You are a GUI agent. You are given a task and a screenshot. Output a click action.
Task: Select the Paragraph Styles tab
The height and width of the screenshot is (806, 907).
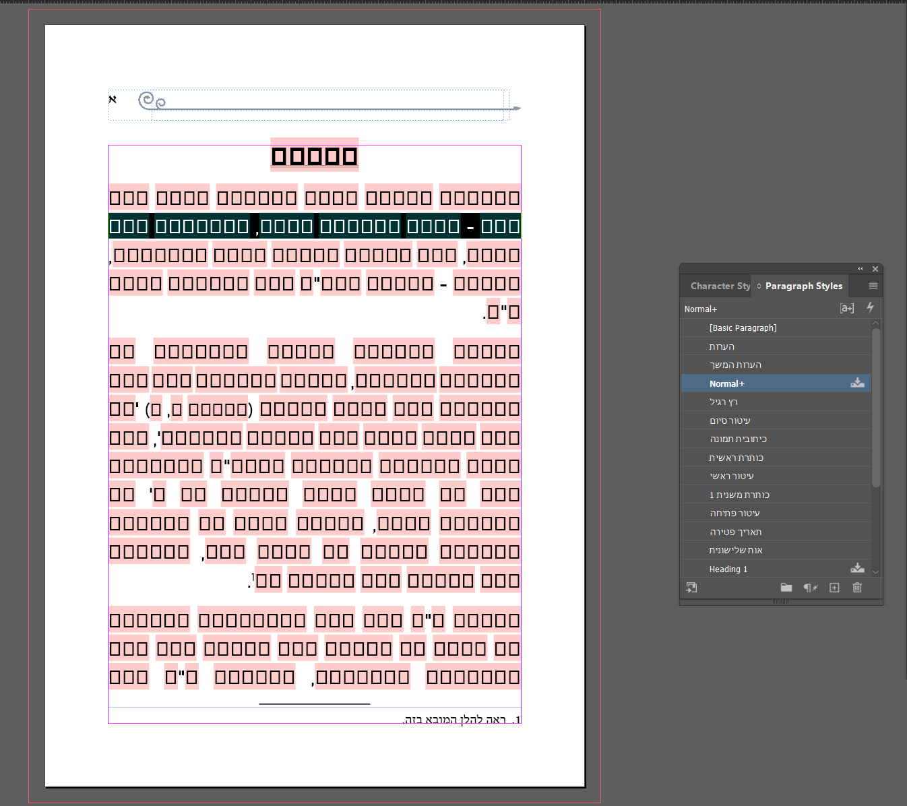tap(803, 286)
